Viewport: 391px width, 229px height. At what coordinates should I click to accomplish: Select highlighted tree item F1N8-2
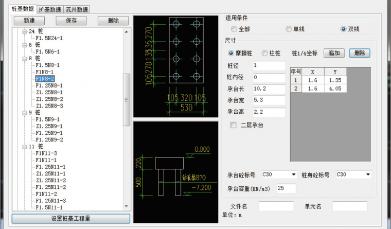pyautogui.click(x=45, y=79)
